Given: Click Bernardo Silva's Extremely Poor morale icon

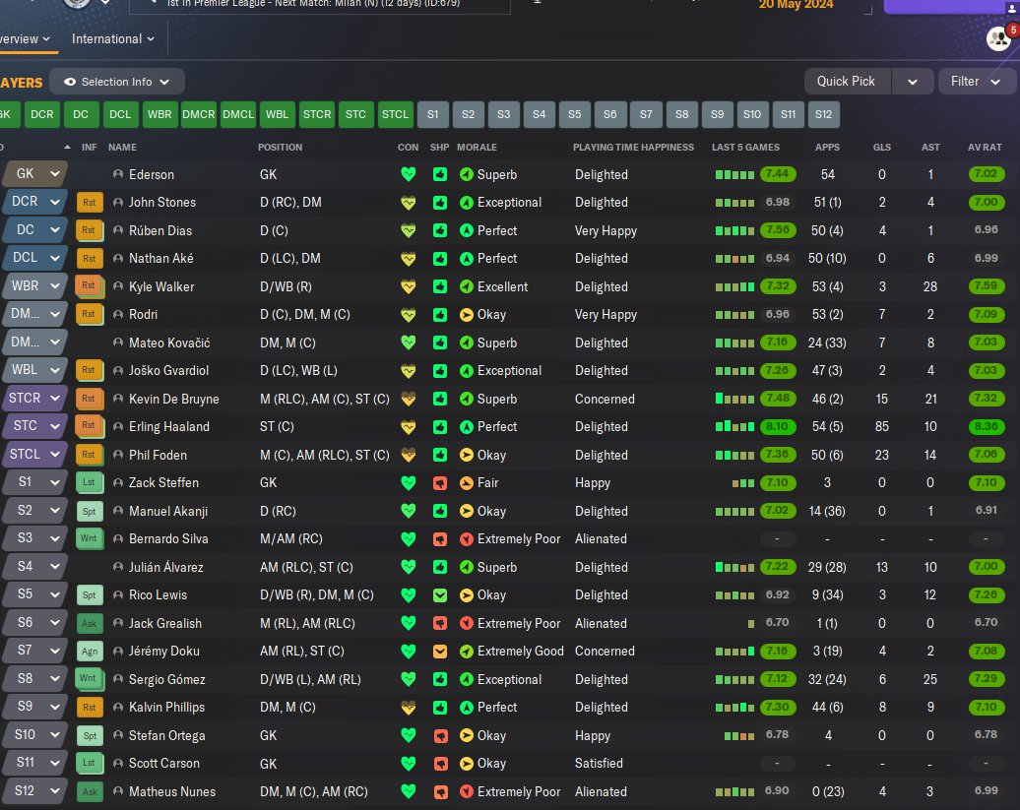Looking at the screenshot, I should [x=466, y=539].
